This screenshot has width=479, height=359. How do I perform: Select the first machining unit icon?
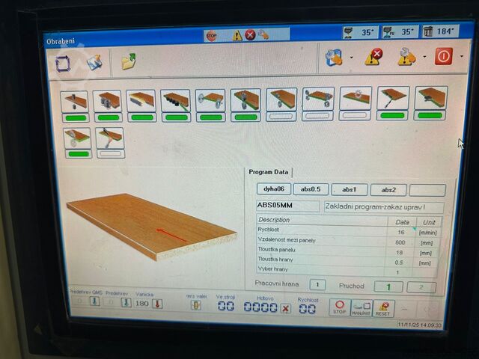pos(74,99)
